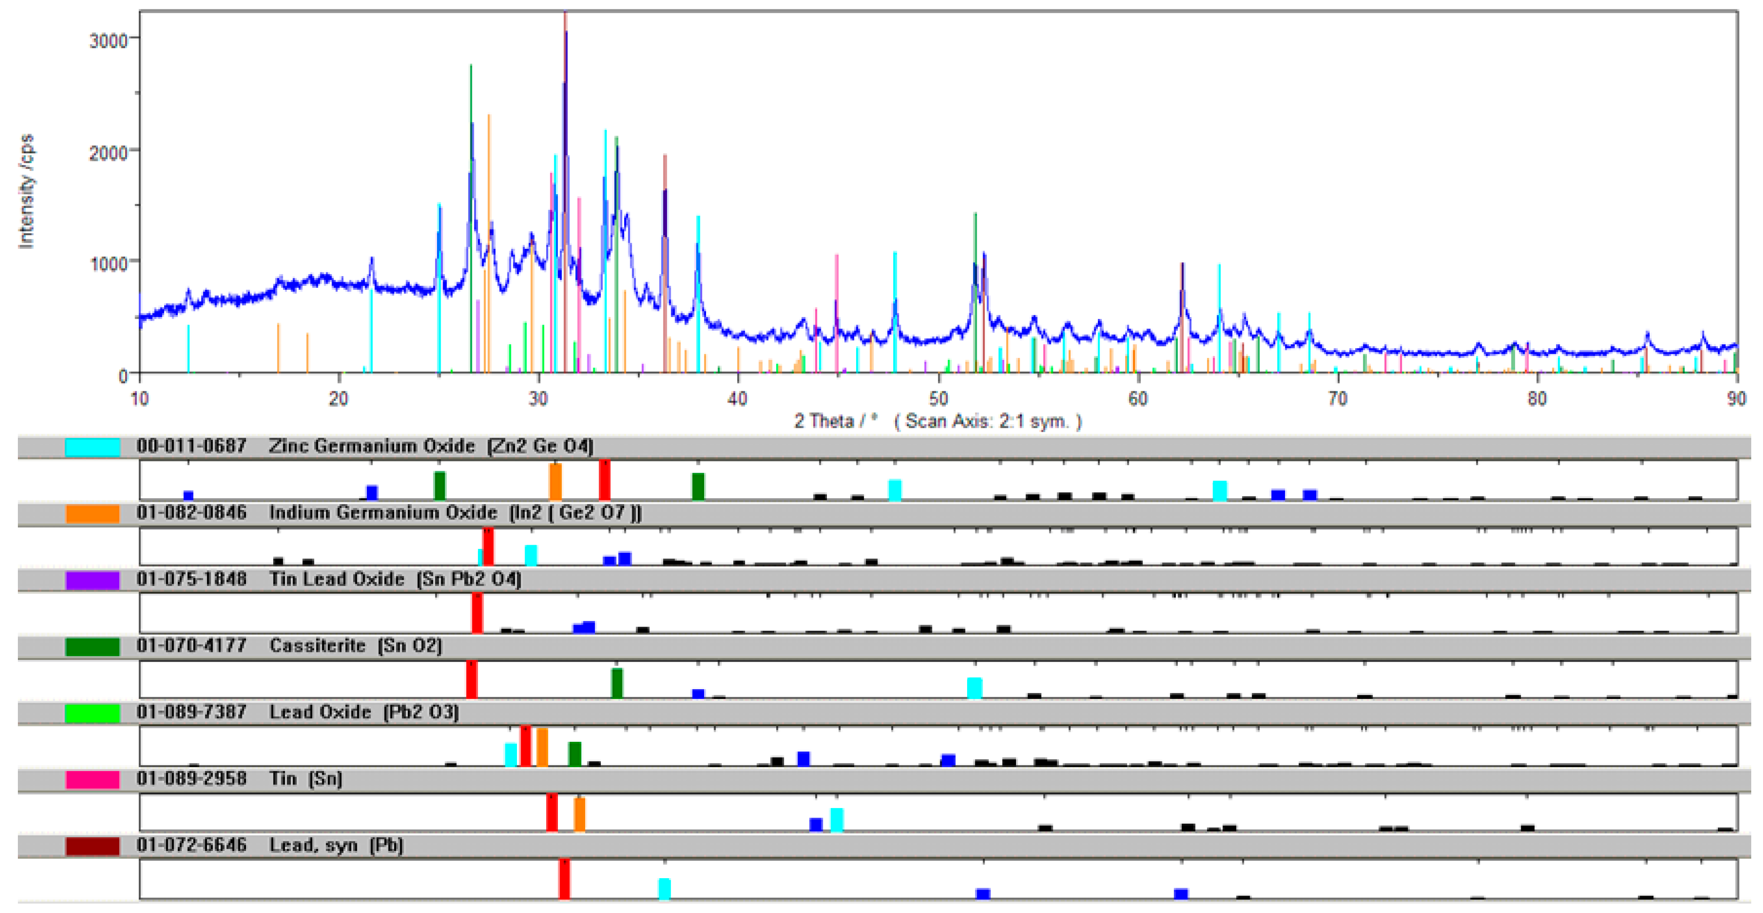Screen dimensions: 1763x913
Task: Click reference code 01-070-4177
Action: (x=191, y=645)
